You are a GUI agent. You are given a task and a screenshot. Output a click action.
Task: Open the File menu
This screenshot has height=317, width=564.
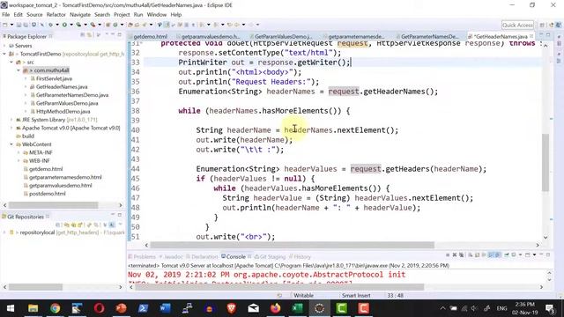coord(6,15)
